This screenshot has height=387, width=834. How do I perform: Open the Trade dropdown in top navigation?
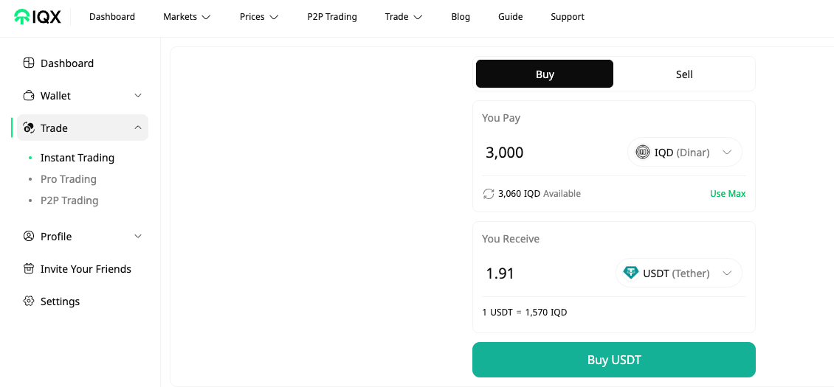[404, 17]
